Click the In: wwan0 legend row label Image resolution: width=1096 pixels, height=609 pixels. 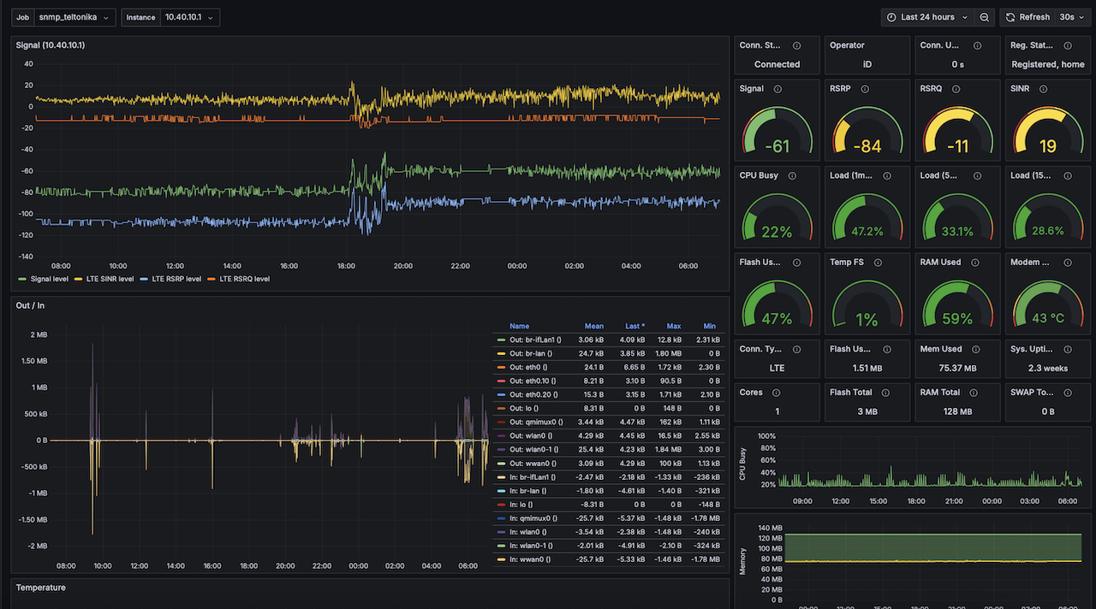click(x=530, y=559)
